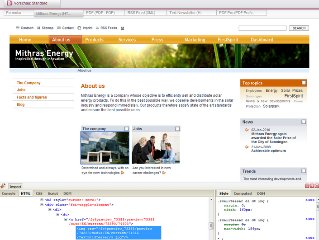
Task: Open the RSS Feed (XML) tab
Action: pos(146,13)
